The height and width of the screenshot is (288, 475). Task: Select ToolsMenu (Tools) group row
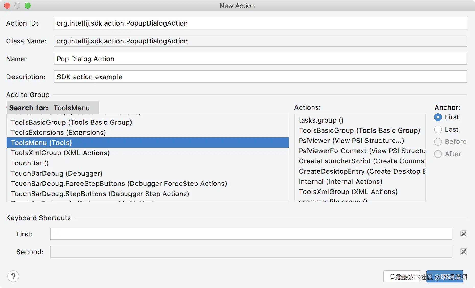(148, 143)
